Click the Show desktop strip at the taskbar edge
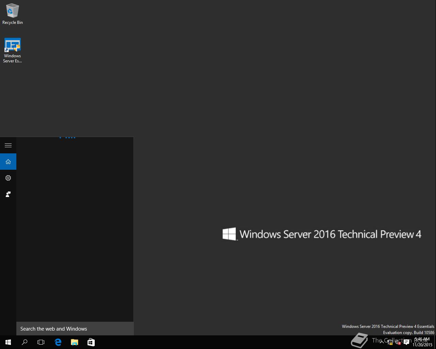436x349 pixels. tap(435, 342)
